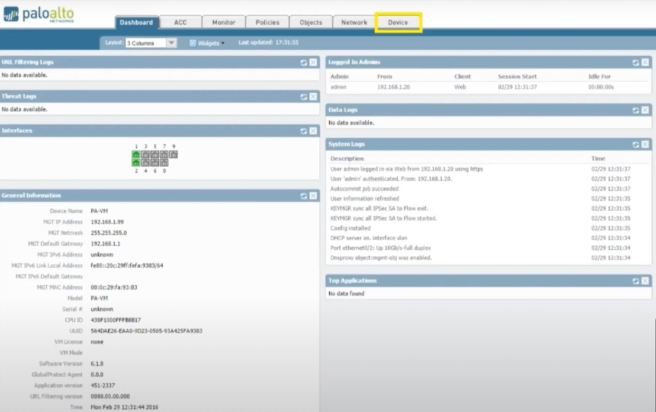Close the Top Applications widget
Image resolution: width=656 pixels, height=412 pixels.
645,281
